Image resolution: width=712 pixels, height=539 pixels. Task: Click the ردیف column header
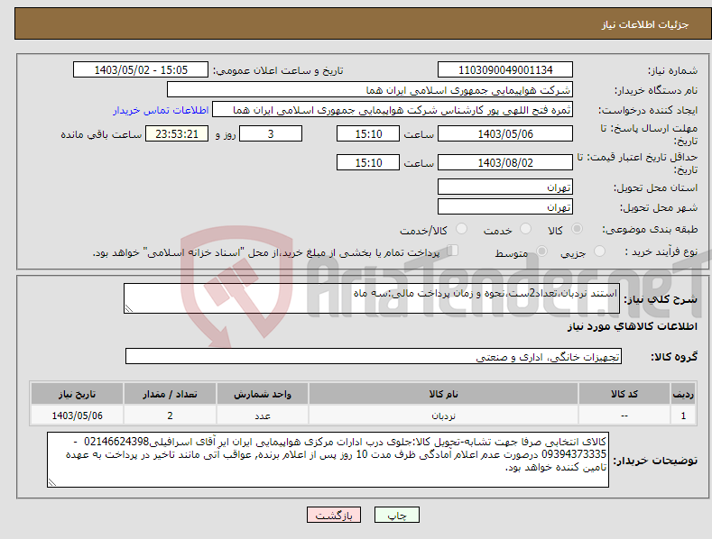[683, 394]
